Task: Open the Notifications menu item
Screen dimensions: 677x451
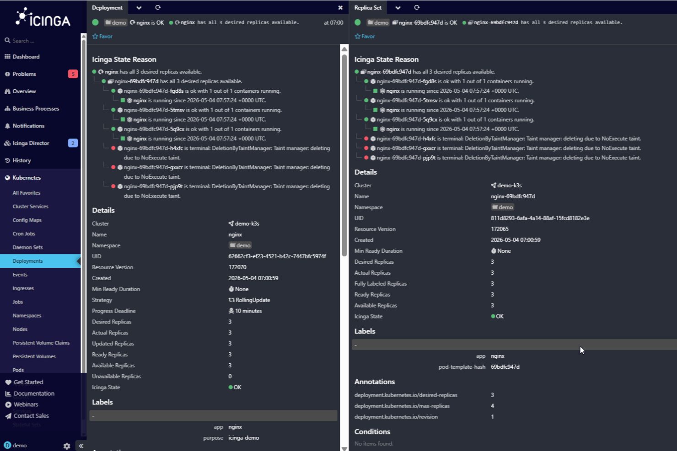Action: (x=28, y=126)
